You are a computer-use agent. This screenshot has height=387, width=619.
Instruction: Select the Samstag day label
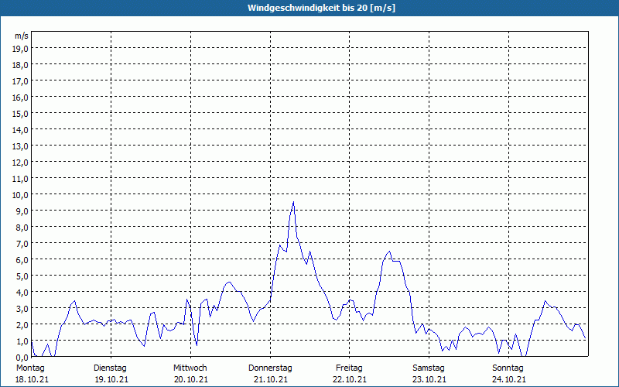point(429,368)
